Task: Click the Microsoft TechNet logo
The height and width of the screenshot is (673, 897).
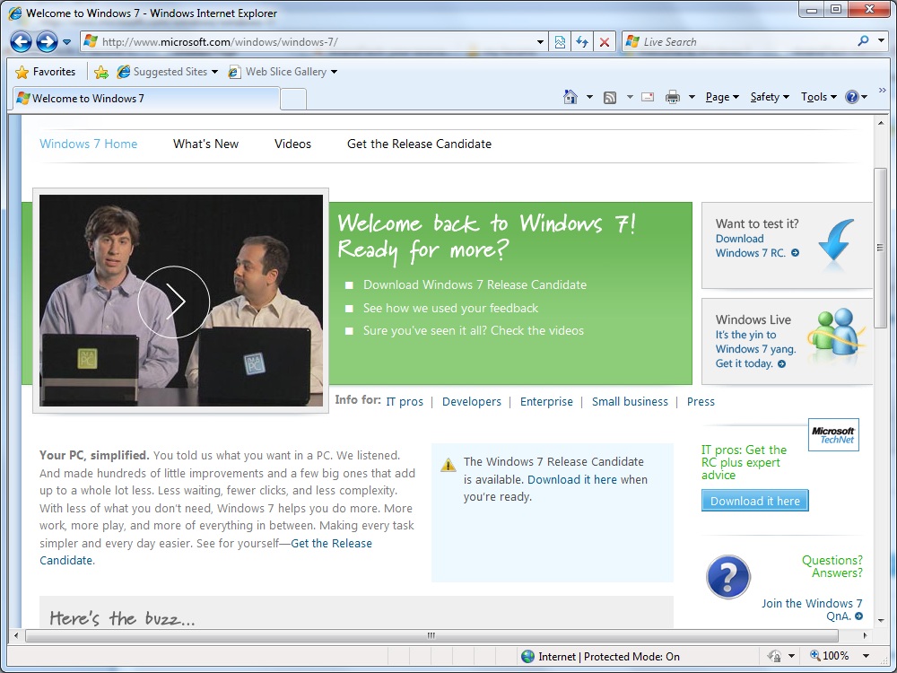Action: (x=833, y=434)
